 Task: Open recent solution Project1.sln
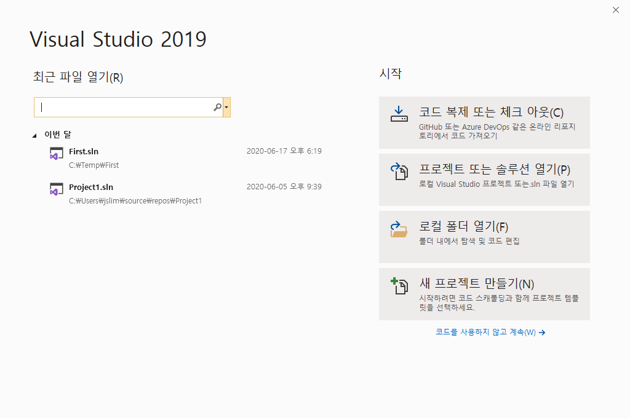(x=185, y=194)
